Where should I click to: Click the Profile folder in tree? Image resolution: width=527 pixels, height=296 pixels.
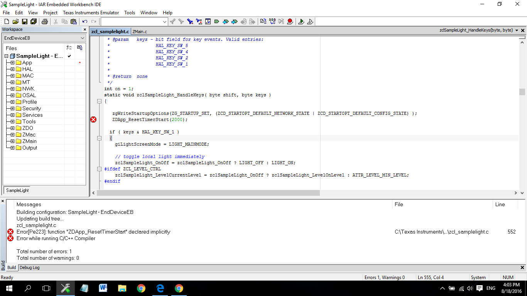(x=30, y=102)
